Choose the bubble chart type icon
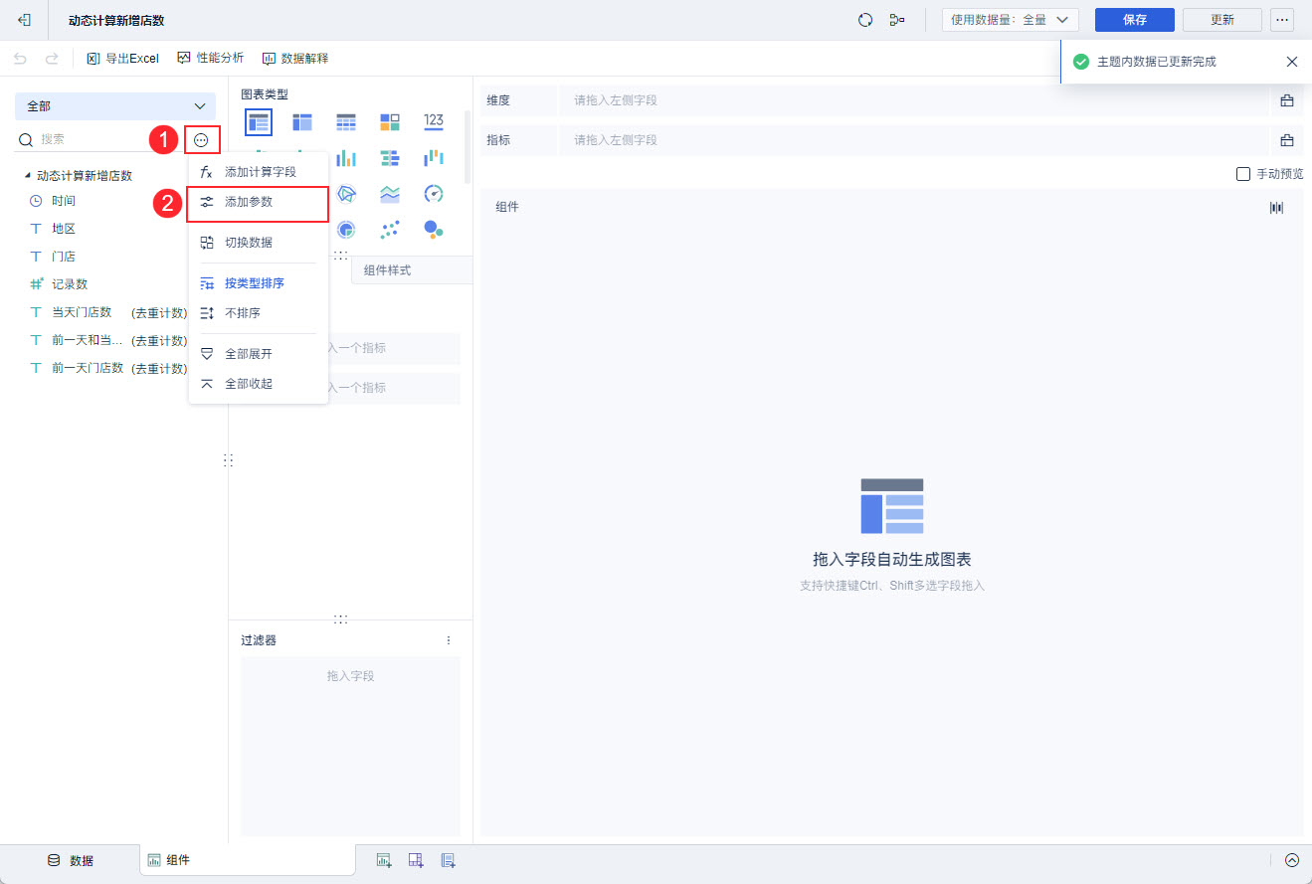The width and height of the screenshot is (1312, 884). 433,229
